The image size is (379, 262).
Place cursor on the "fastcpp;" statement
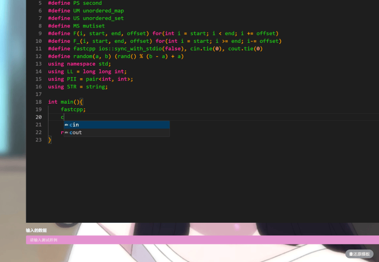click(73, 110)
